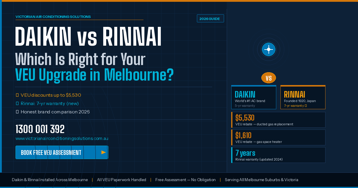Click the bullet icon beside VEU discounts
The height and width of the screenshot is (188, 358).
pyautogui.click(x=17, y=95)
